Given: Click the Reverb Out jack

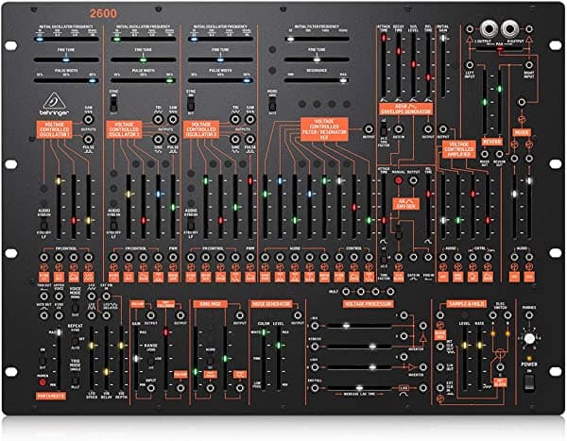Looking at the screenshot, I should tap(499, 155).
